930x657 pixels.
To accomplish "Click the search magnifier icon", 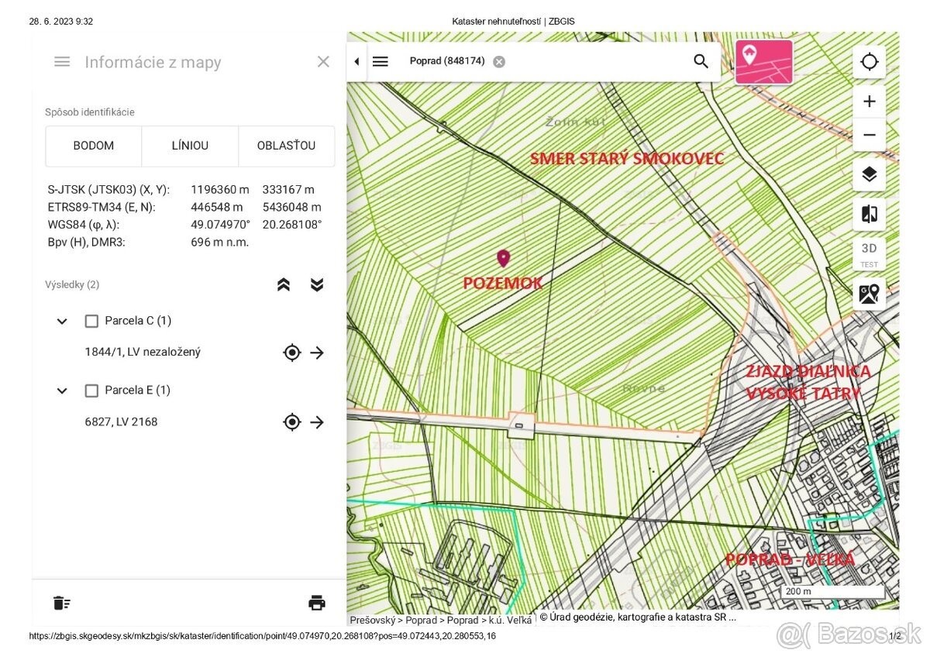I will click(701, 62).
